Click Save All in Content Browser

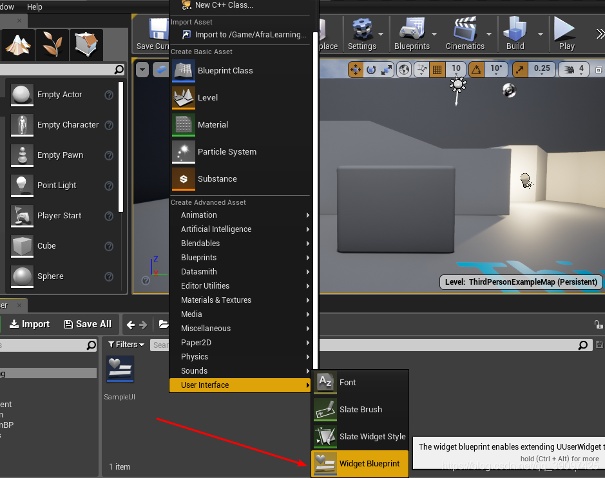click(88, 324)
